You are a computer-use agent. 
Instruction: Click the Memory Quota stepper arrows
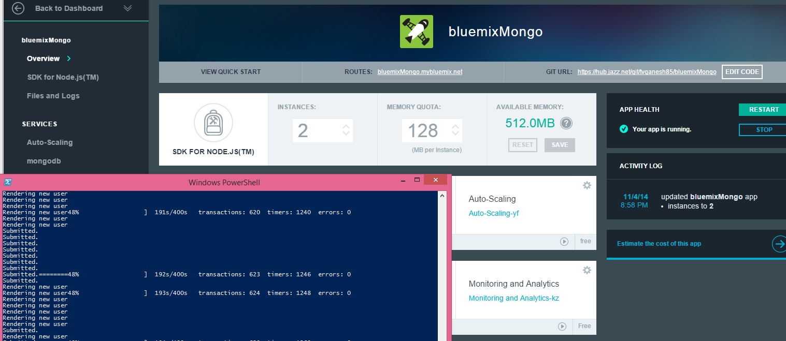pyautogui.click(x=455, y=130)
